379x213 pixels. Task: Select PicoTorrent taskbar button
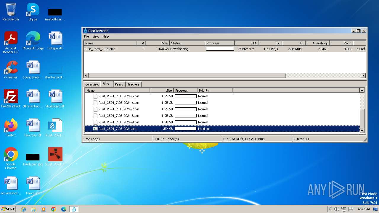click(x=74, y=209)
